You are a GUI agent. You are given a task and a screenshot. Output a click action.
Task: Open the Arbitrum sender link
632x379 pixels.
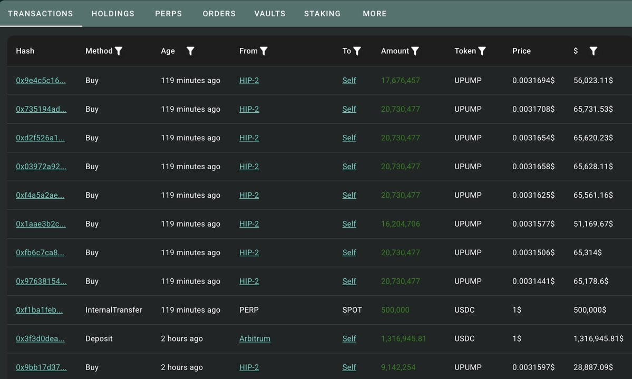point(255,339)
